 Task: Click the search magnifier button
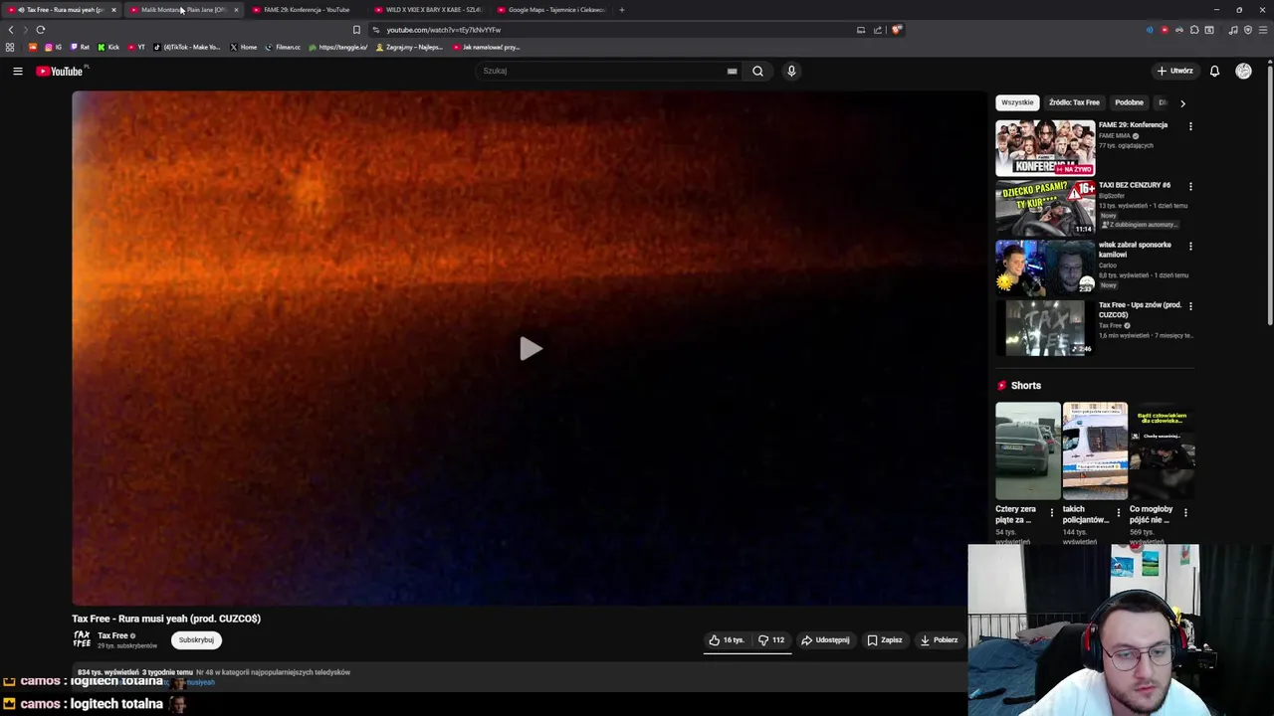(x=757, y=71)
